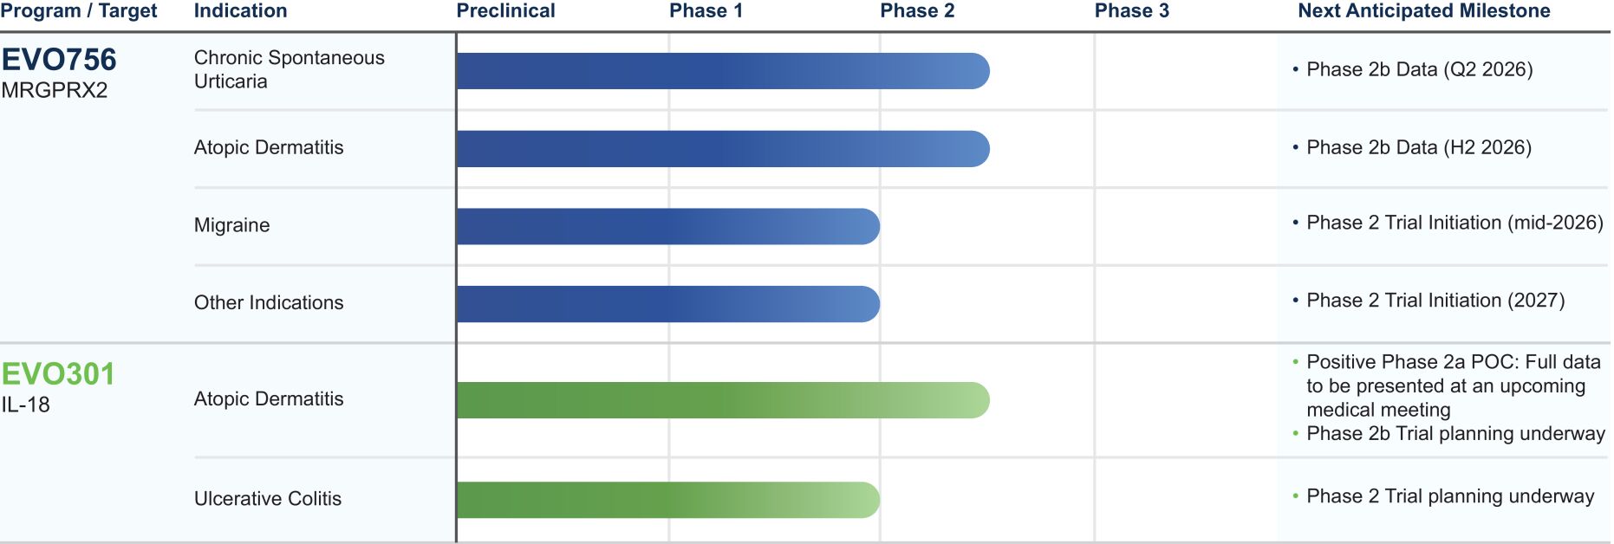Click the Chronic Spontaneous Urticaria progress bar
The image size is (1614, 544).
tap(722, 71)
